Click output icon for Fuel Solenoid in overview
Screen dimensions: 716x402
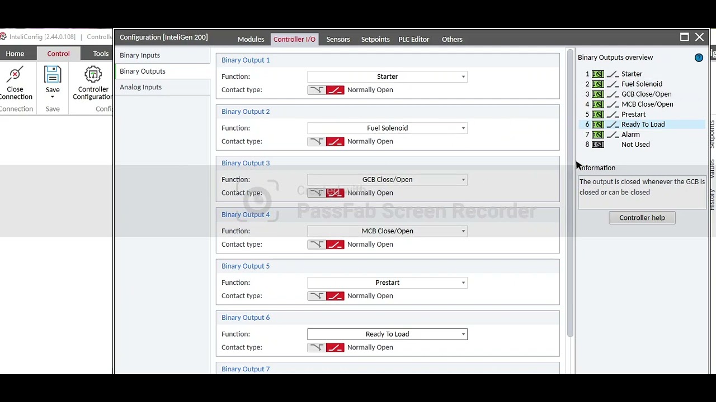(598, 84)
